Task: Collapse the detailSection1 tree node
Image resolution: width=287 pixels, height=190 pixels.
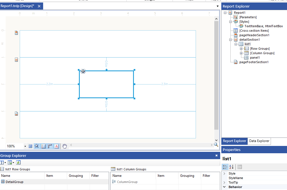Action: [x=231, y=40]
